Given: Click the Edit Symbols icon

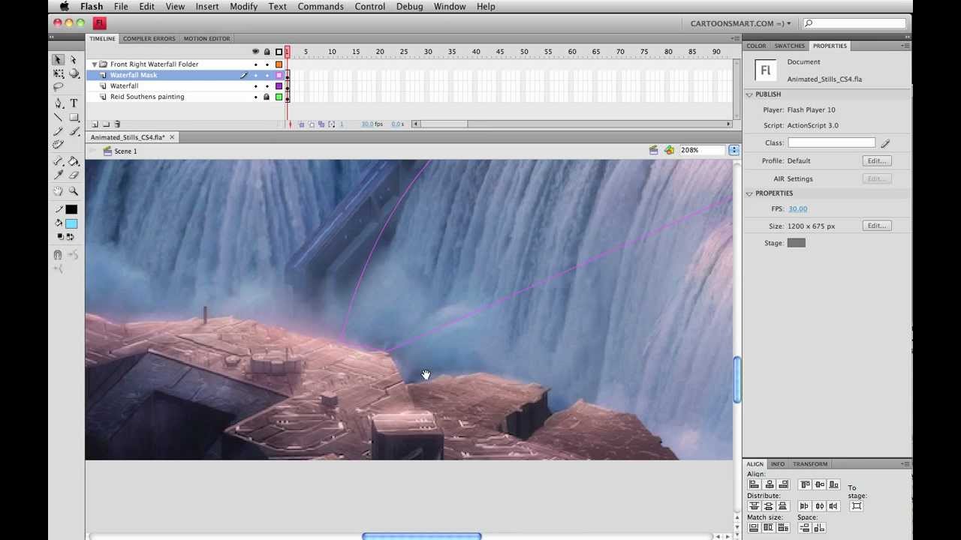Looking at the screenshot, I should tap(669, 150).
